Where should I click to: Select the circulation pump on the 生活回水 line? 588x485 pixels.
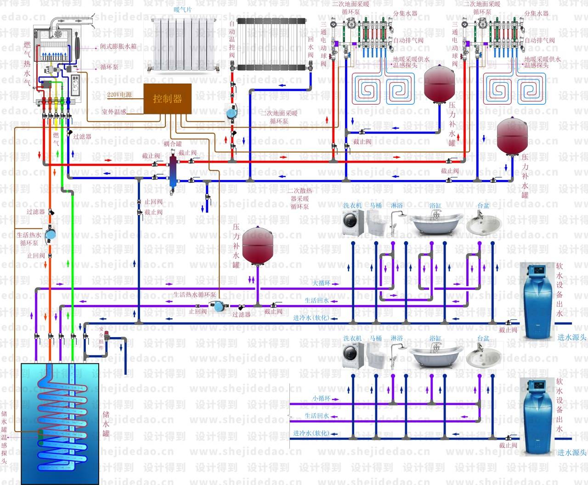click(218, 306)
